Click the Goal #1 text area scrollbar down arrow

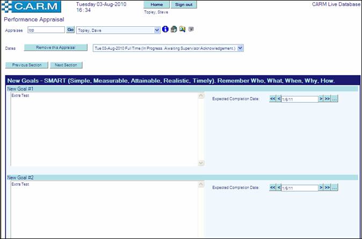[x=201, y=163]
